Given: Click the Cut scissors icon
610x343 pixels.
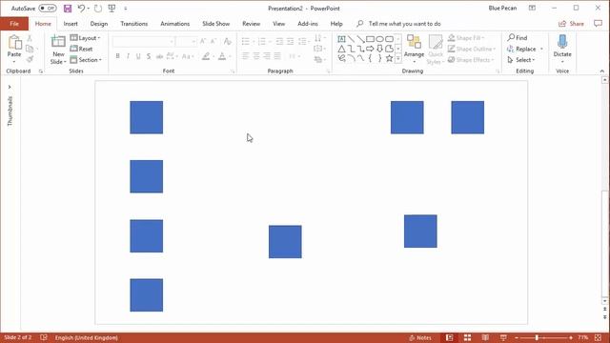Looking at the screenshot, I should (30, 38).
